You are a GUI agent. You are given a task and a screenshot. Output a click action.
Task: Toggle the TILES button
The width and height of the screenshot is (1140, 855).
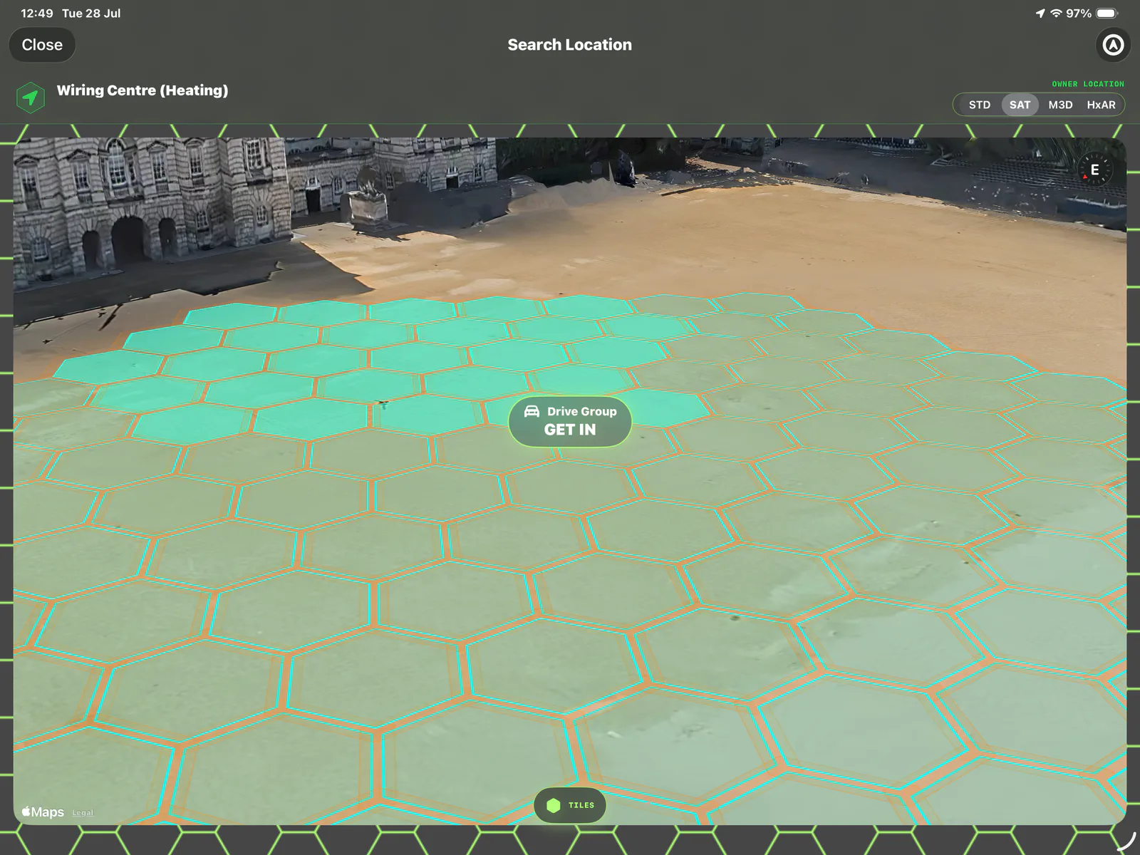570,805
